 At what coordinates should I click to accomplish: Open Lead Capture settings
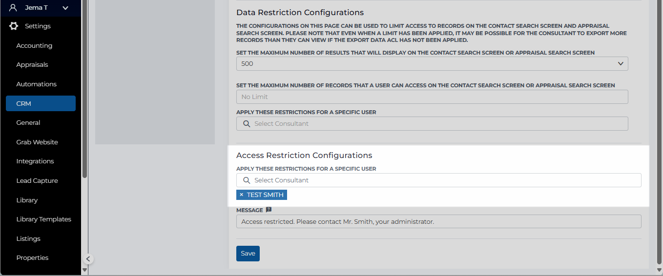click(x=37, y=180)
